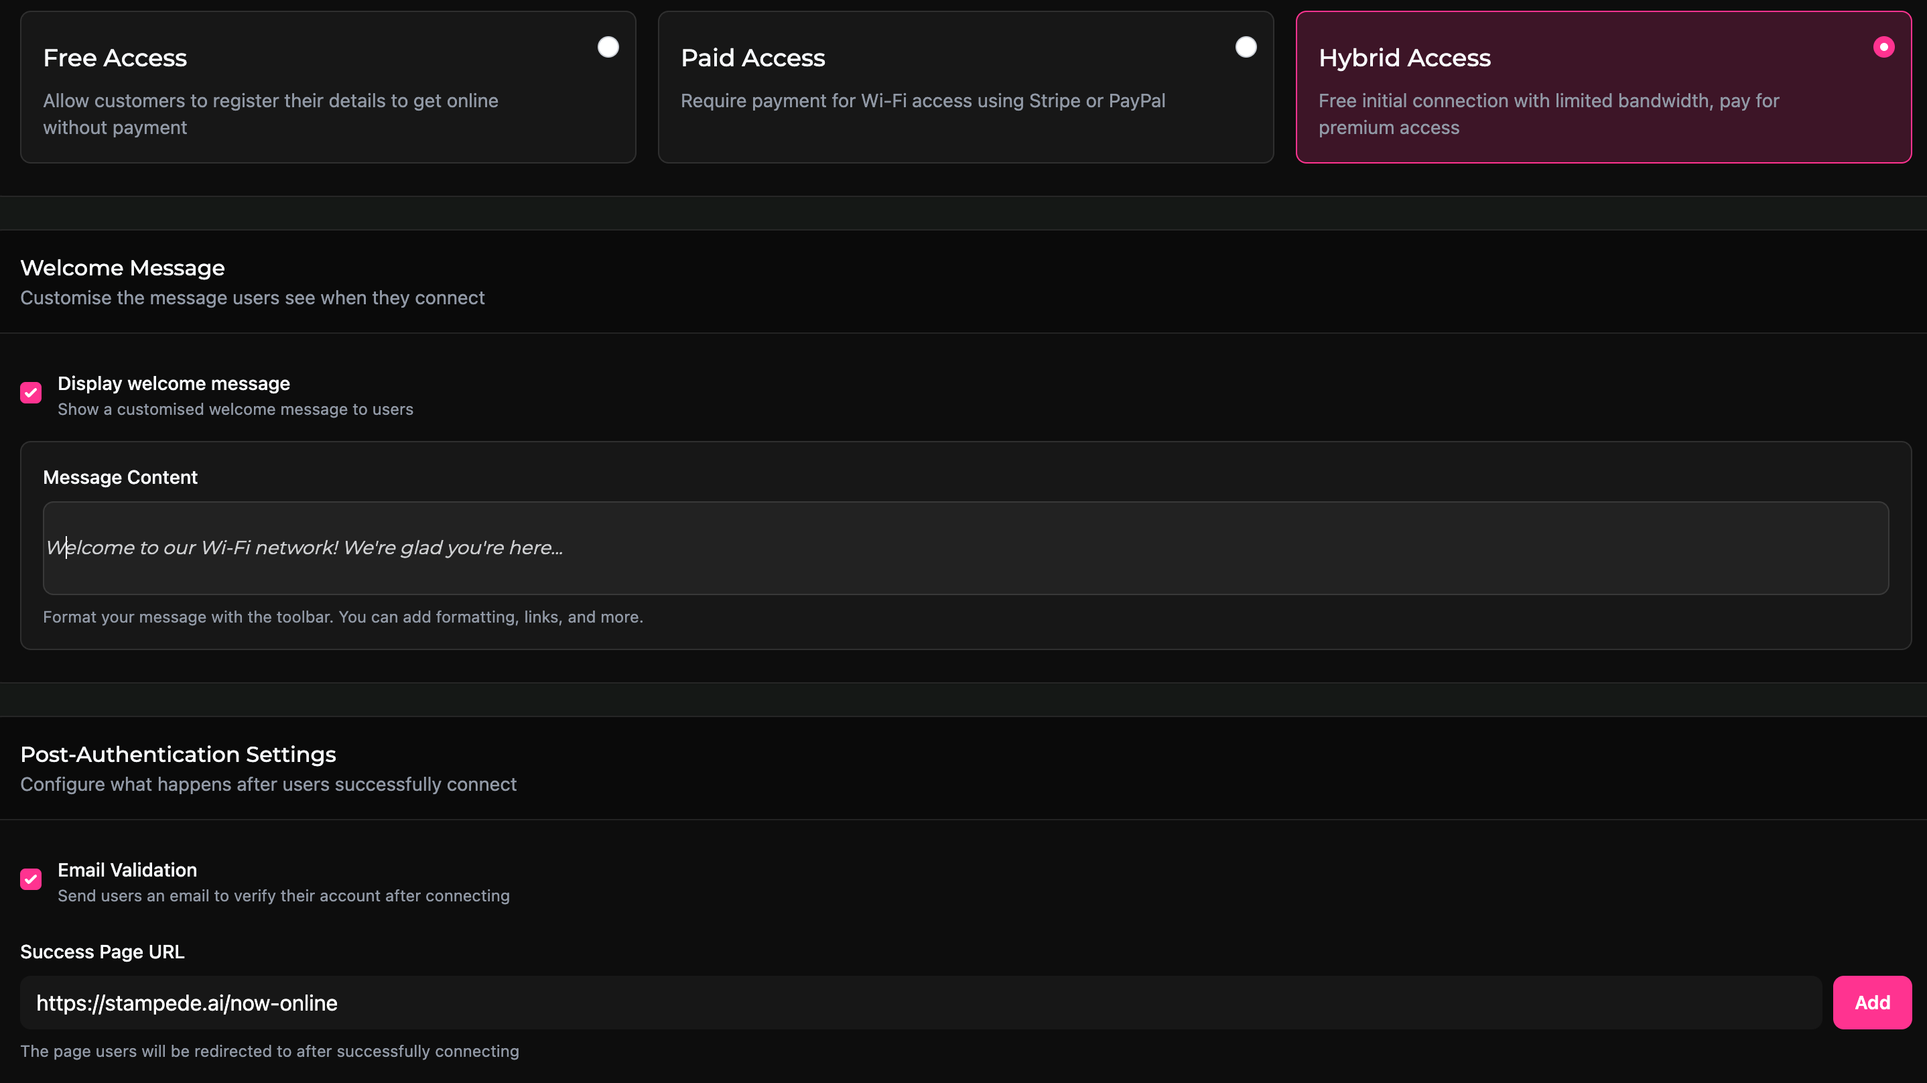Click into the Success Page URL field

pos(920,1003)
